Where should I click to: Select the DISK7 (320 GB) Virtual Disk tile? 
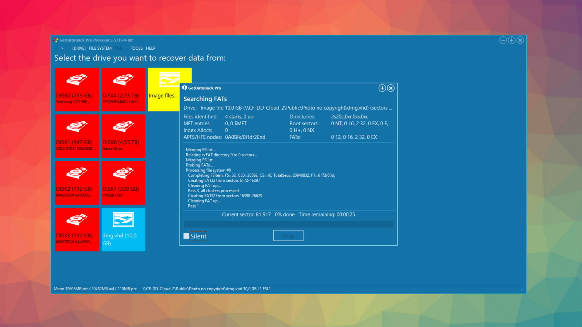123,183
